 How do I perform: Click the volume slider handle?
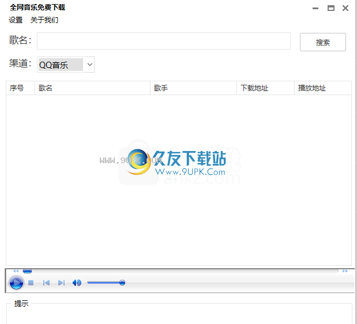click(x=122, y=282)
